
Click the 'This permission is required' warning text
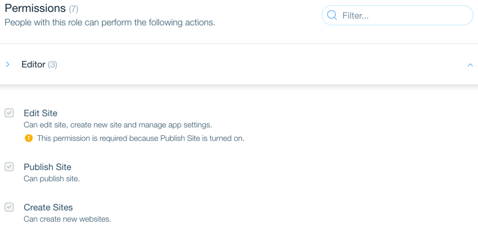pyautogui.click(x=141, y=139)
